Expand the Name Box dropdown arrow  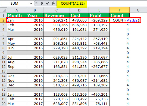pos(31,4)
